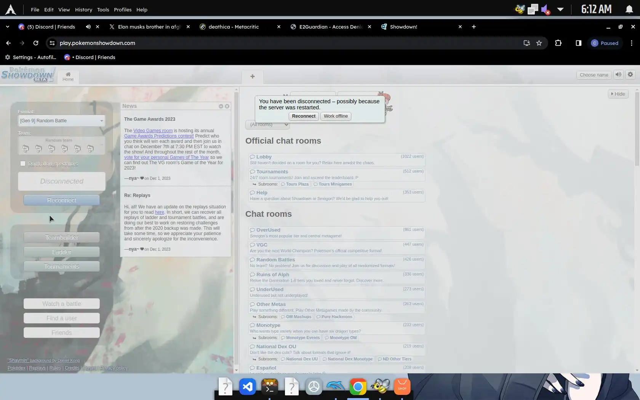Screen dimensions: 640x400
Task: Open the Monotype OM subroom
Action: pos(341,338)
